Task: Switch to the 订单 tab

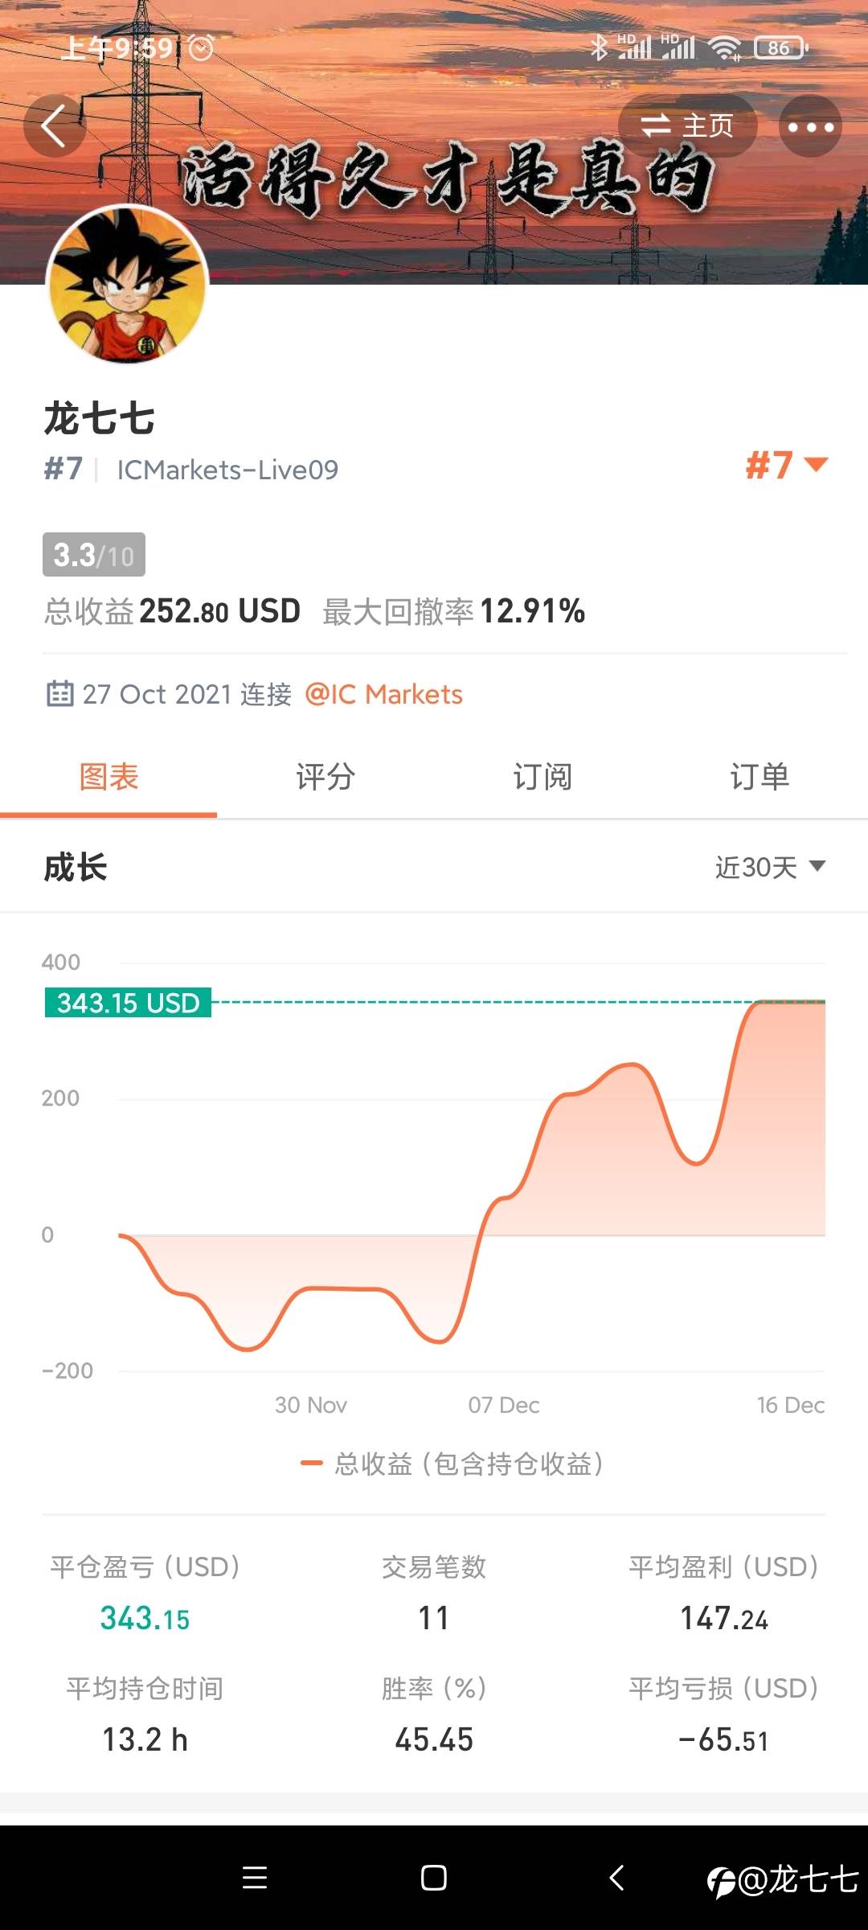Action: click(x=759, y=777)
